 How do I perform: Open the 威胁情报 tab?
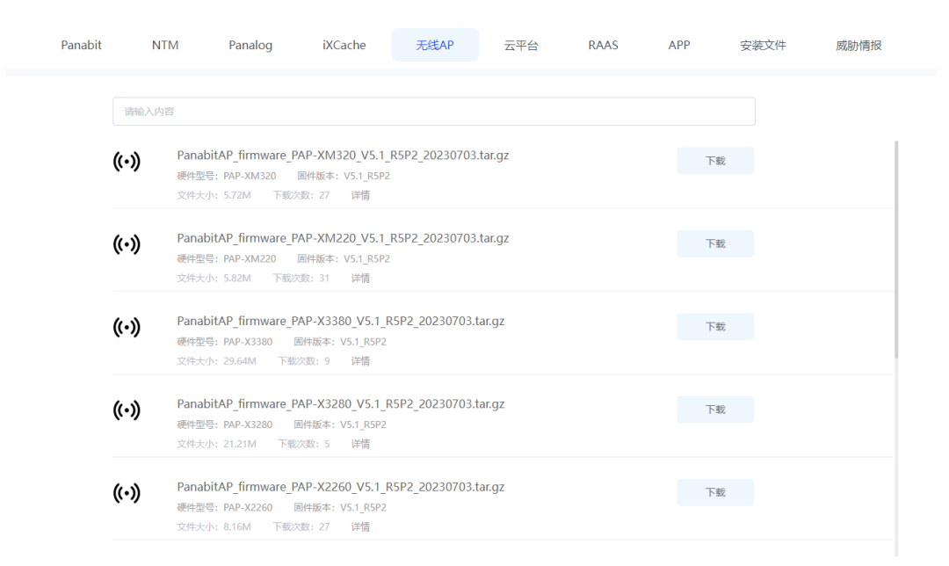(x=858, y=46)
